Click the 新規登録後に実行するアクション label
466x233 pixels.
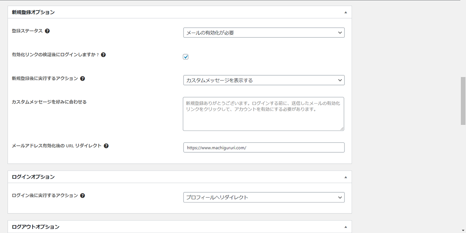pos(45,79)
